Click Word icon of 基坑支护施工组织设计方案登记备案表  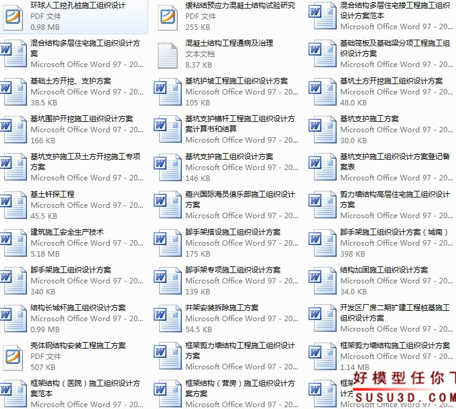(322, 167)
